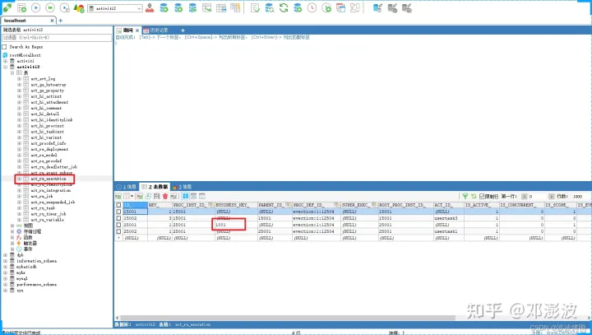592x335 pixels.
Task: Click the BUSINESS_KEY_ column header
Action: click(231, 204)
